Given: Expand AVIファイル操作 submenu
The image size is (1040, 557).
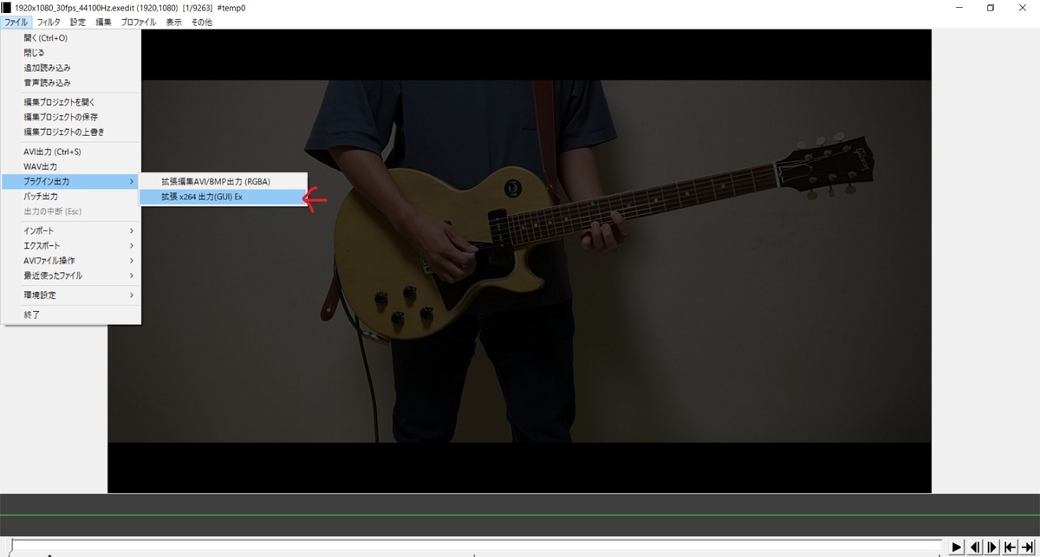Looking at the screenshot, I should click(x=71, y=261).
